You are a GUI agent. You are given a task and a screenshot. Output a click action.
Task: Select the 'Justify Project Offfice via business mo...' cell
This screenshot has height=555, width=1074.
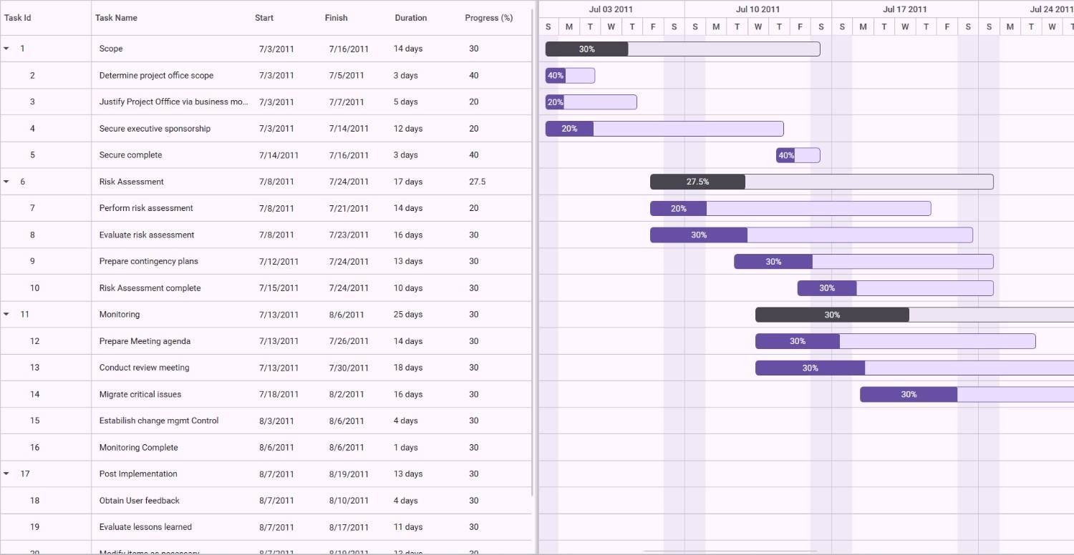(172, 102)
